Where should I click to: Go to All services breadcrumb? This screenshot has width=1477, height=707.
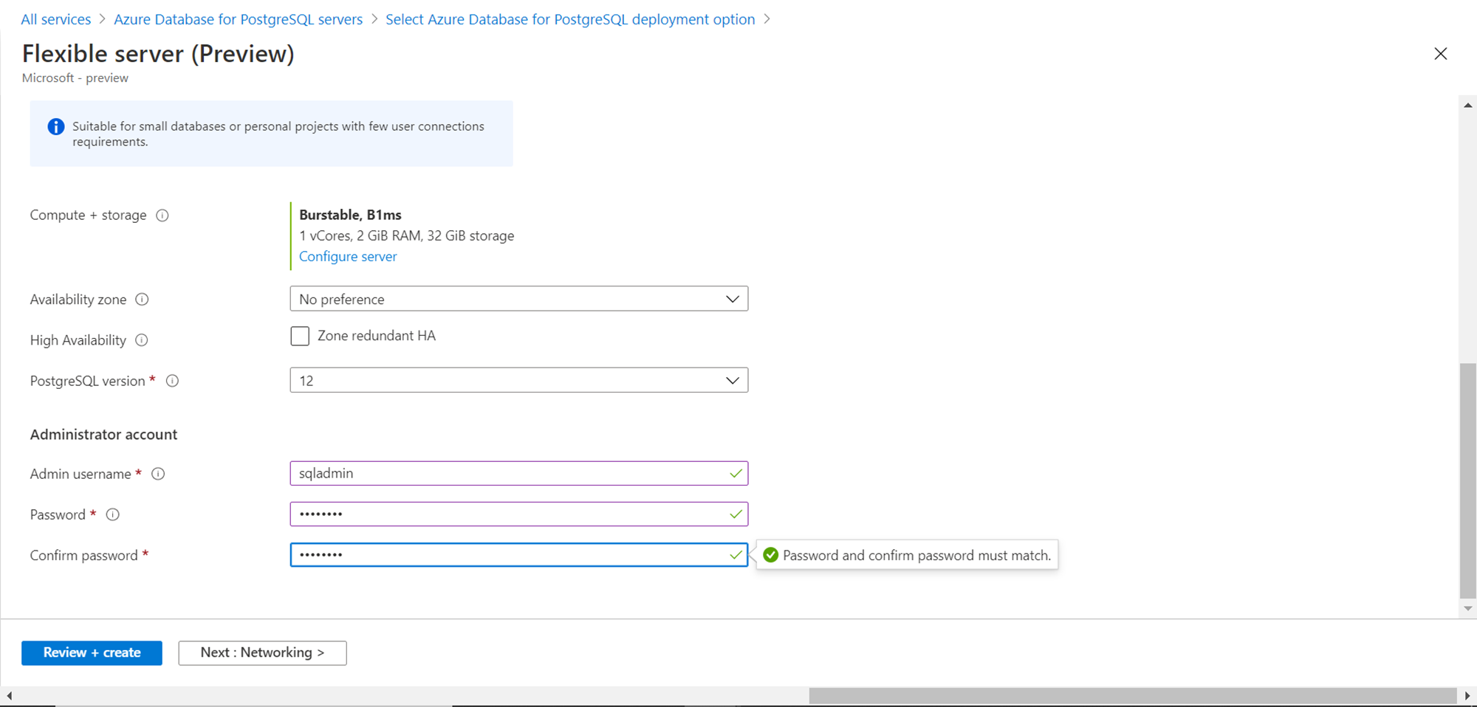point(56,19)
